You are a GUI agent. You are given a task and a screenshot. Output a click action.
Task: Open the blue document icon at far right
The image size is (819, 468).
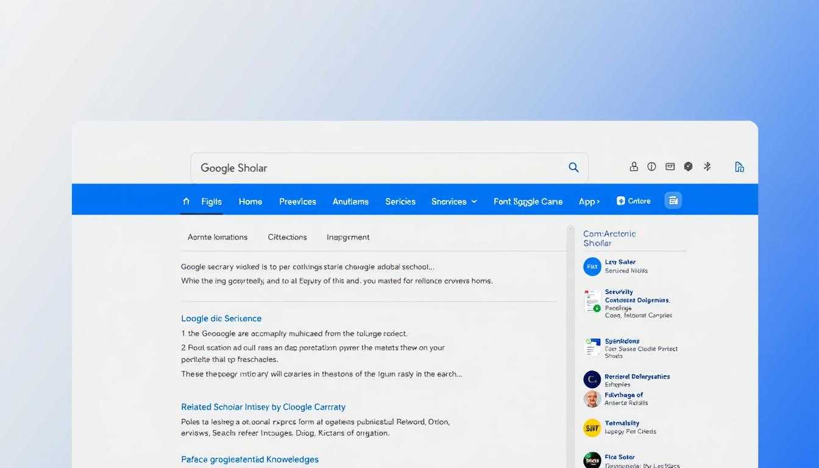point(739,167)
